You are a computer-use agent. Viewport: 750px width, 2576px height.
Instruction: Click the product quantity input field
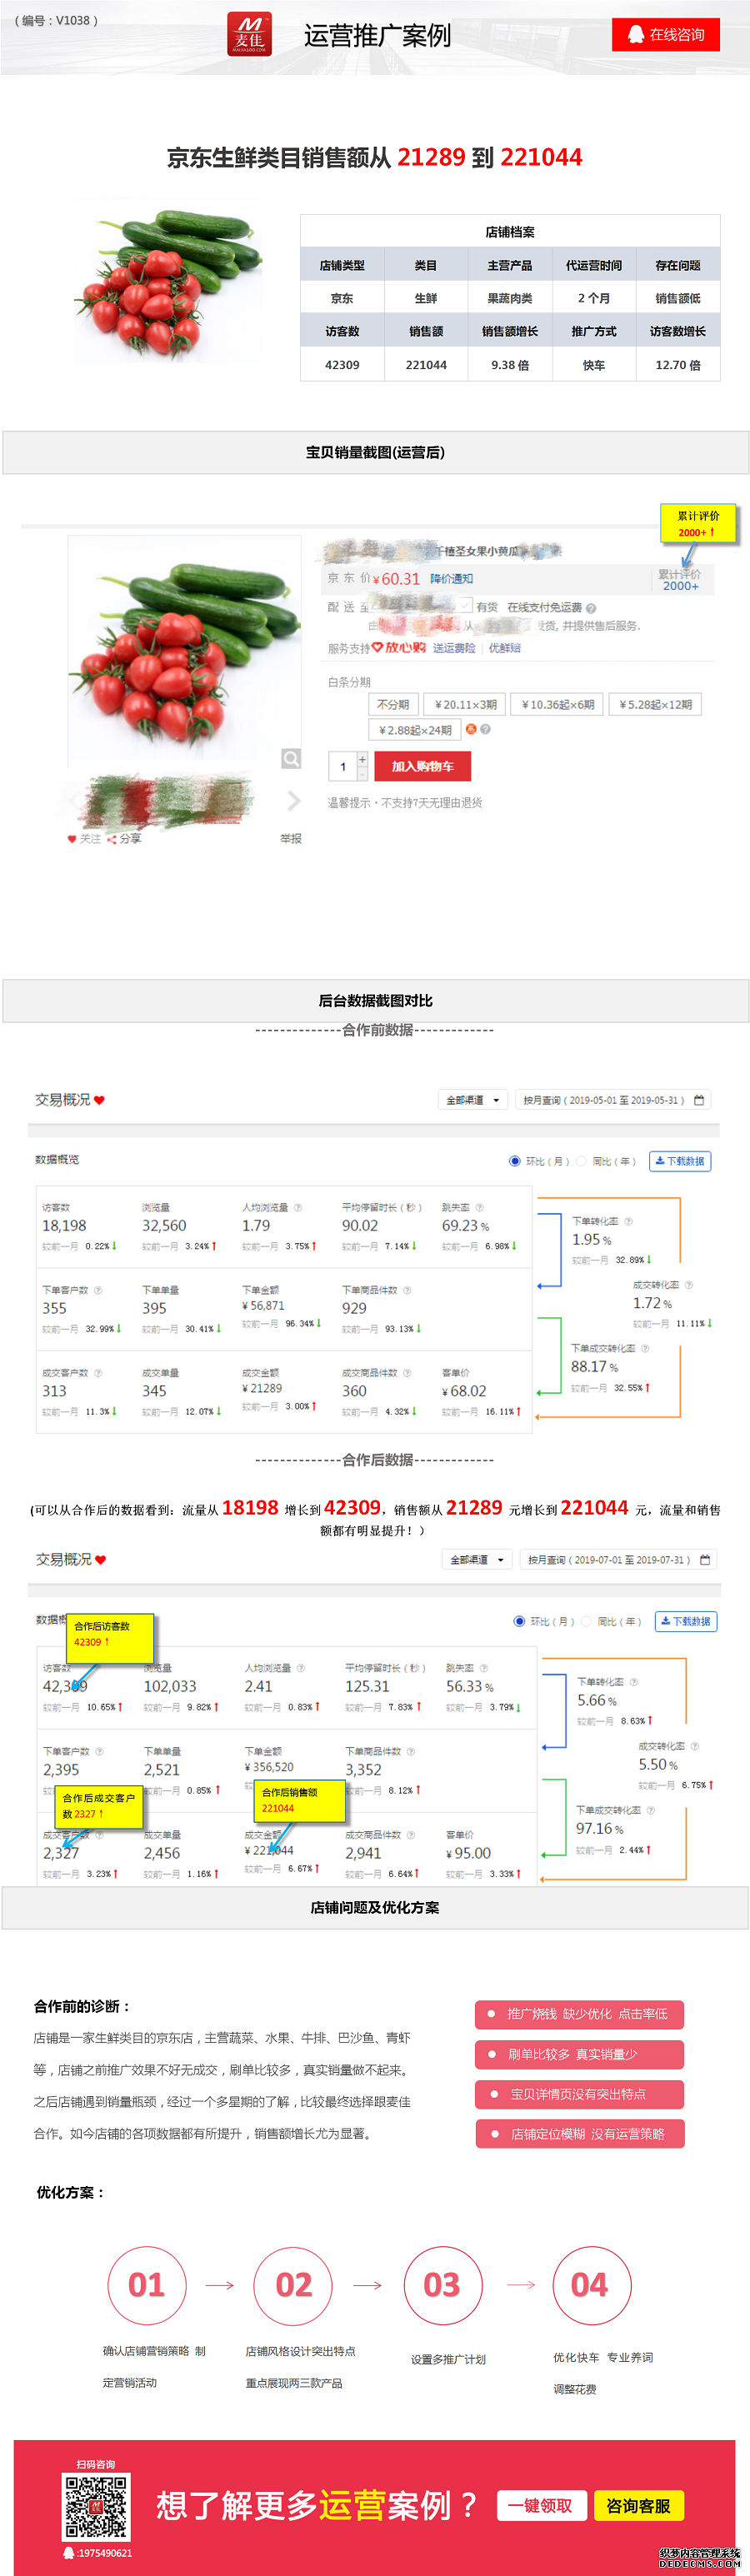tap(342, 767)
